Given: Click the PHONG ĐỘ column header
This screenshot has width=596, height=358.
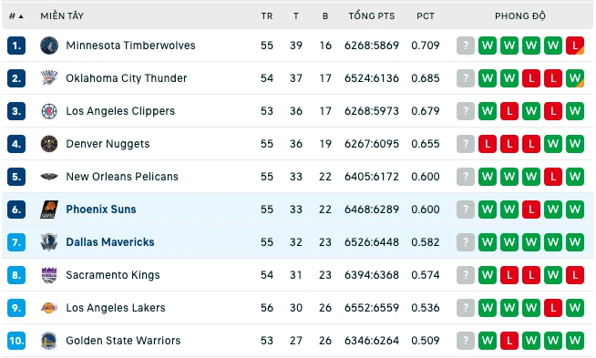Looking at the screenshot, I should [520, 16].
